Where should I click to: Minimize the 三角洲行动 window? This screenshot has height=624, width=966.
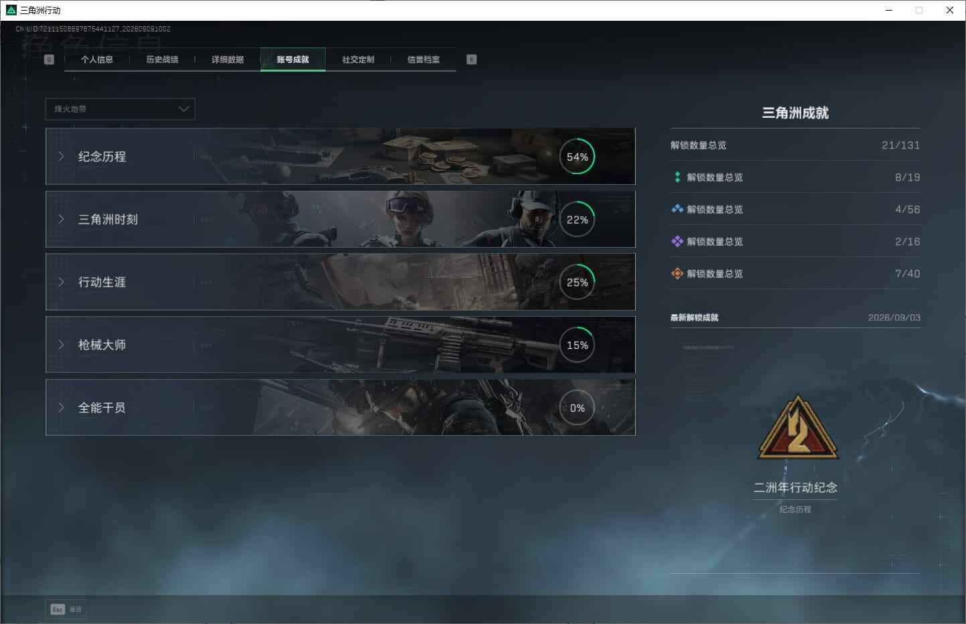889,10
